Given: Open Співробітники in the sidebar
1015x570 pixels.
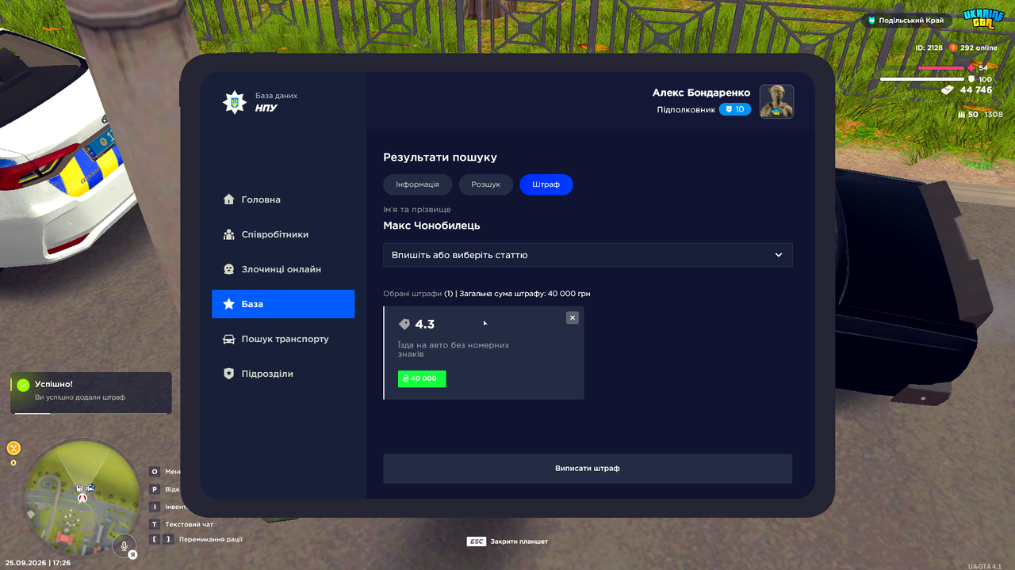Looking at the screenshot, I should coord(283,234).
